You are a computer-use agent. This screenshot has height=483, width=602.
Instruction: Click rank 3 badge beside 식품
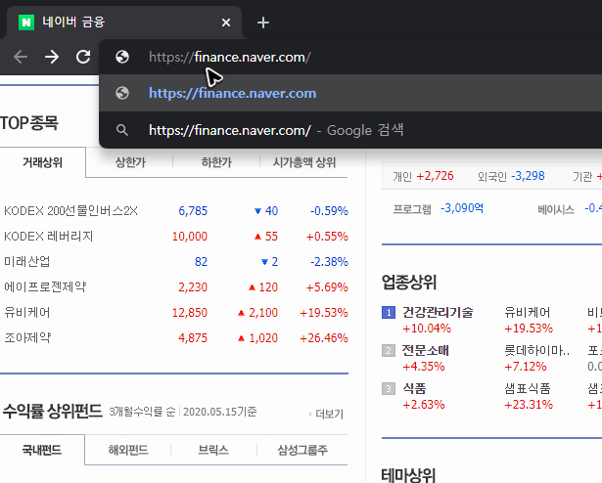click(x=389, y=388)
